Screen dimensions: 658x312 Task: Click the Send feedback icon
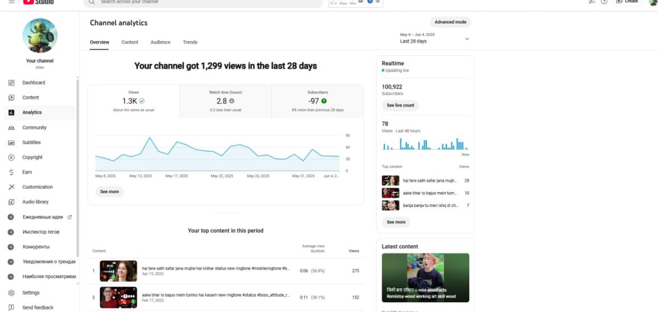tap(12, 308)
